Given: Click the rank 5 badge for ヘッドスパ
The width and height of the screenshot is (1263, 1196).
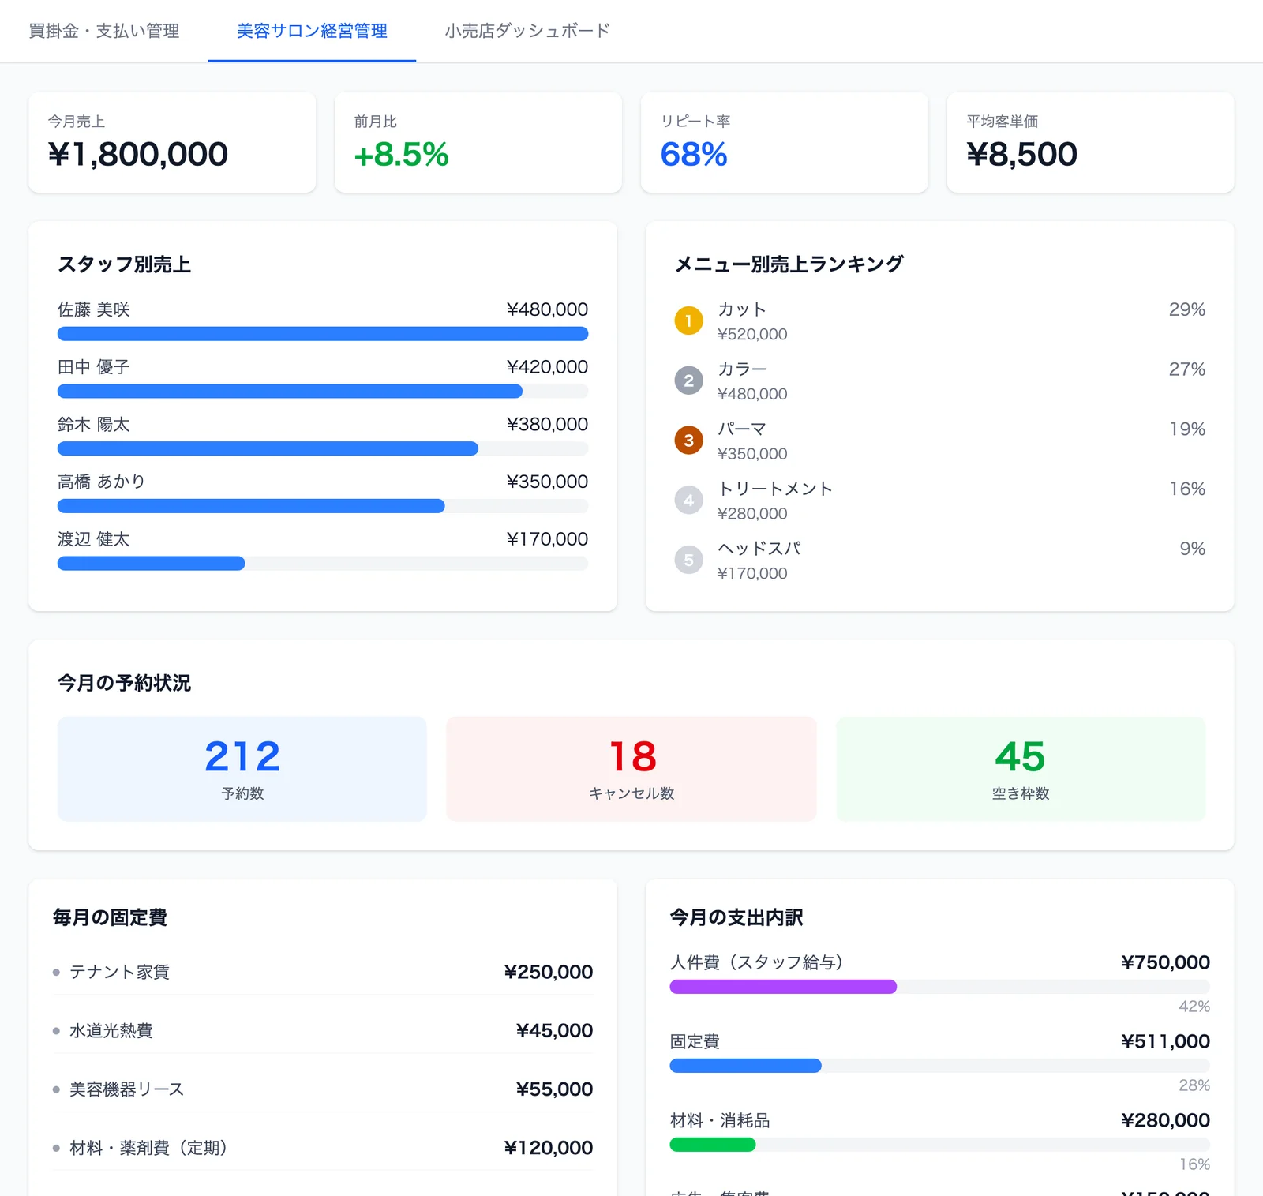Looking at the screenshot, I should click(x=688, y=561).
